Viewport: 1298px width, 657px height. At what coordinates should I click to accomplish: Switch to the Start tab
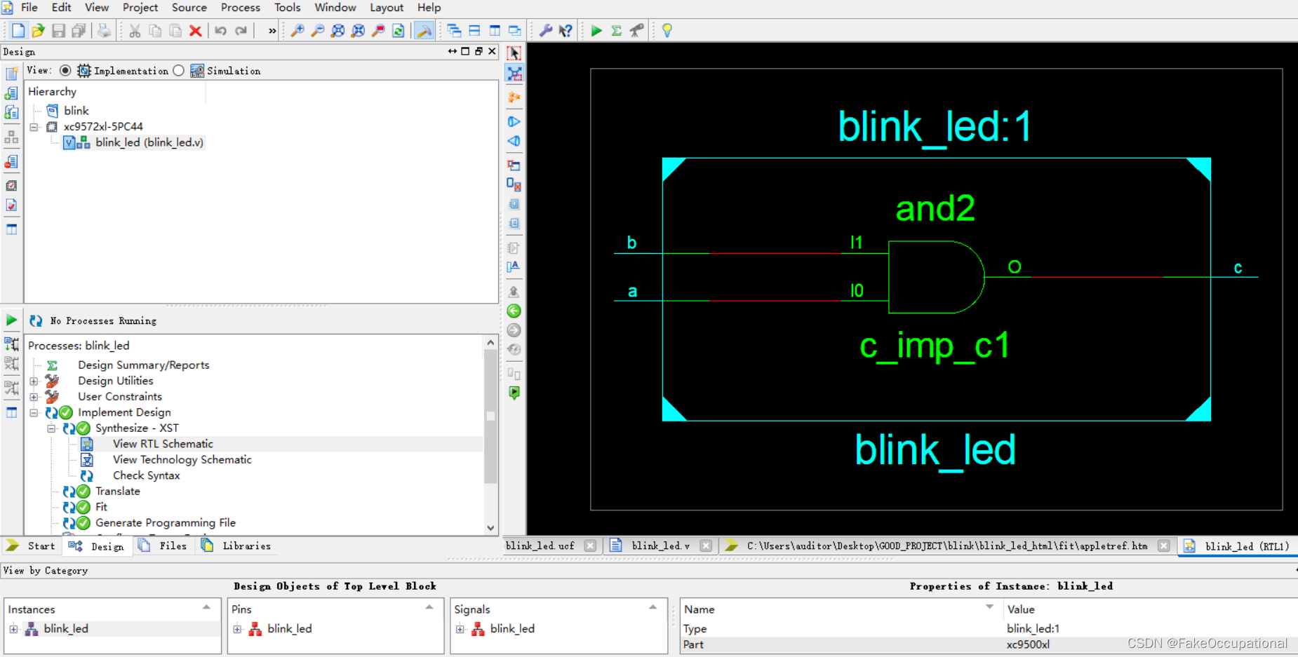coord(31,546)
